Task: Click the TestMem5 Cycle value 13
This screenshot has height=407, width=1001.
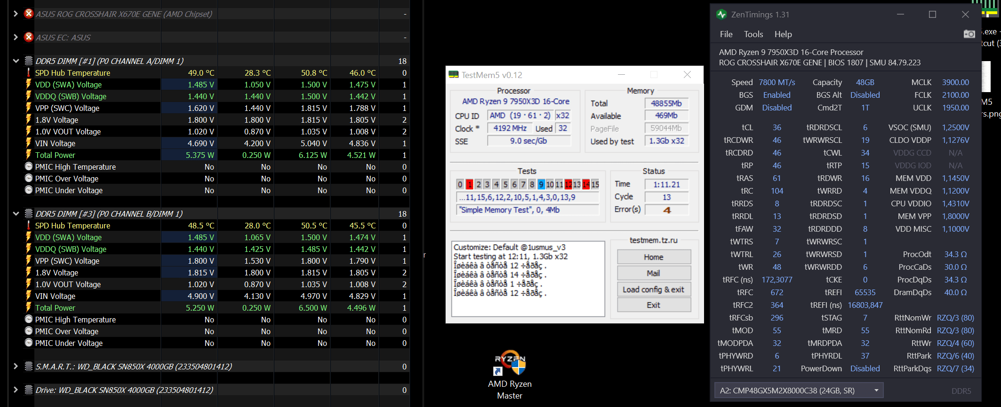Action: [666, 197]
